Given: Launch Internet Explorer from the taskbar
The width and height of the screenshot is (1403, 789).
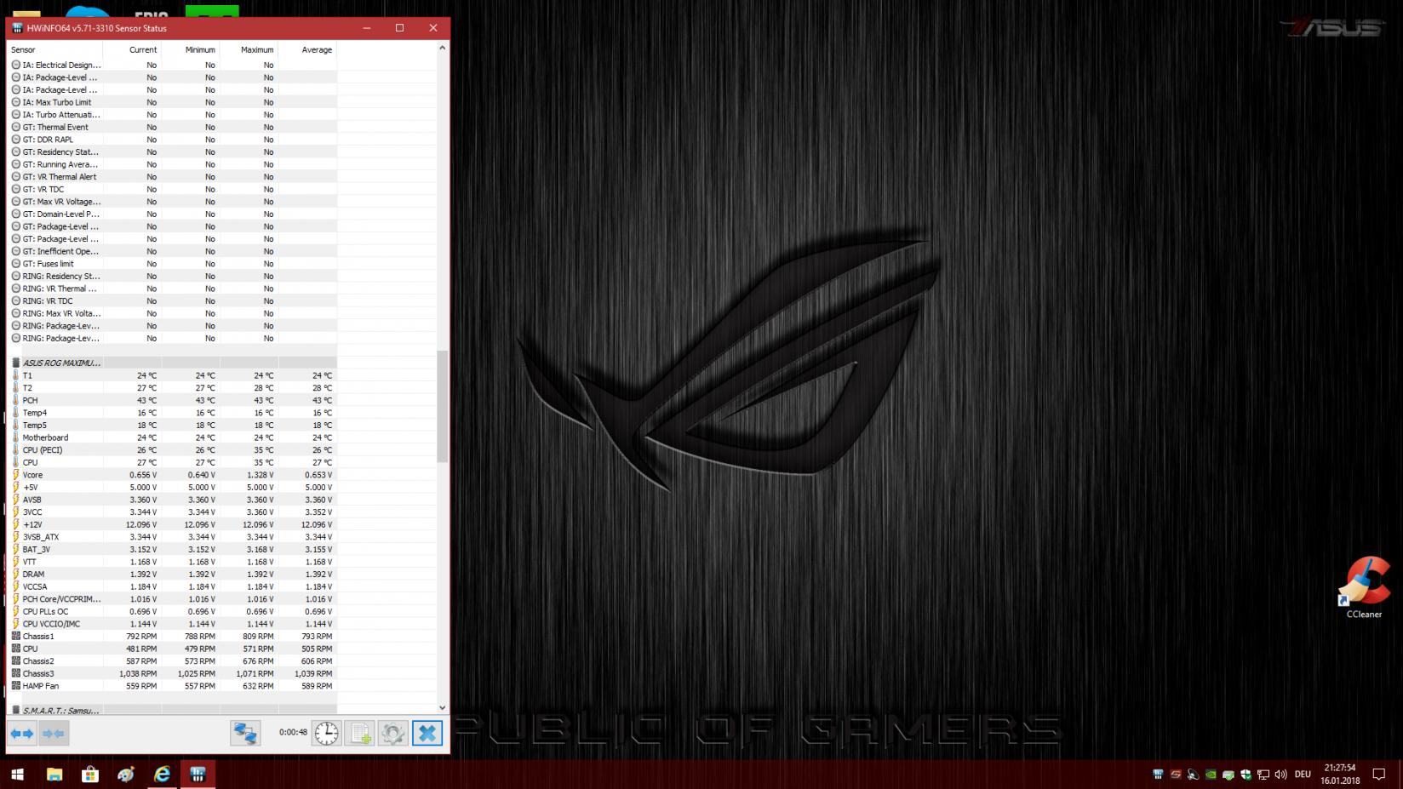Looking at the screenshot, I should click(162, 775).
